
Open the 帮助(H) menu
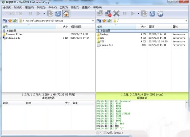click(x=98, y=8)
